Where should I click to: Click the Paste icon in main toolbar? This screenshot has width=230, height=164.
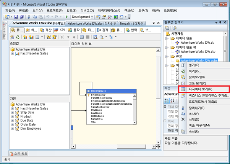pyautogui.click(x=40, y=17)
